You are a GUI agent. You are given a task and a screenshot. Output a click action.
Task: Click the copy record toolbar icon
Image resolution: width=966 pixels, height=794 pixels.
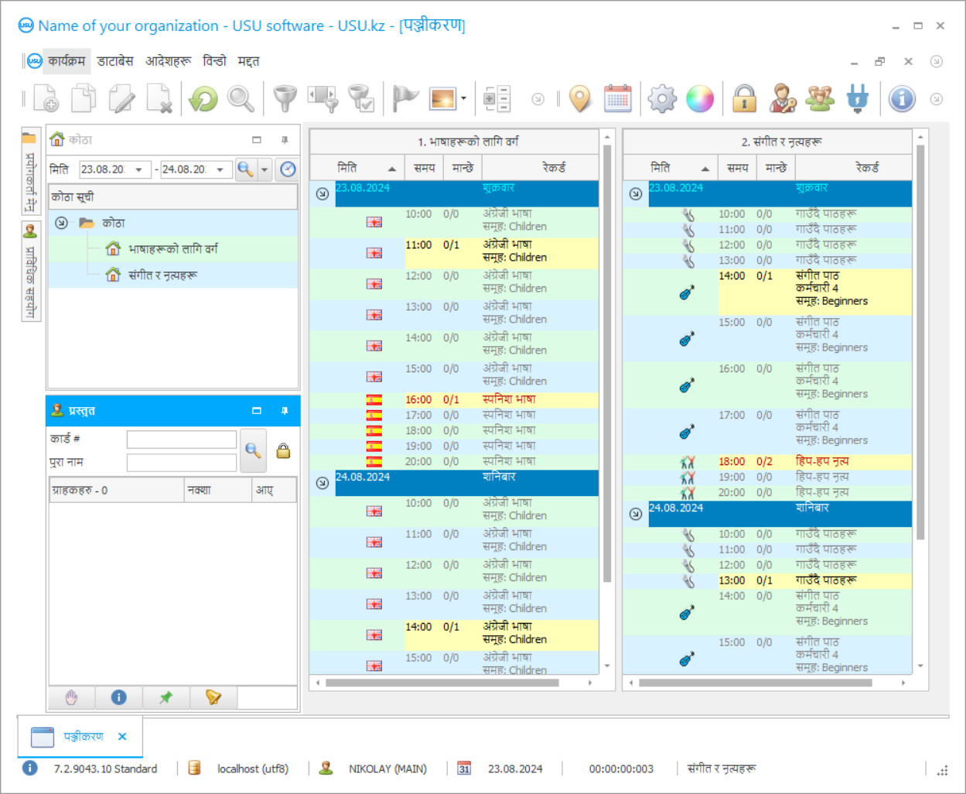click(84, 98)
